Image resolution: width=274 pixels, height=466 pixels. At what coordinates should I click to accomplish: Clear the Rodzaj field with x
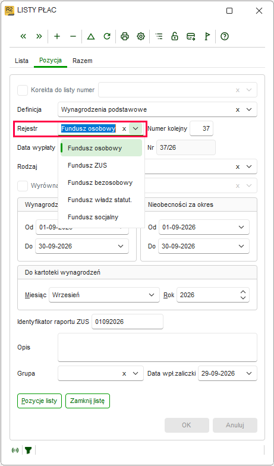[x=238, y=166]
